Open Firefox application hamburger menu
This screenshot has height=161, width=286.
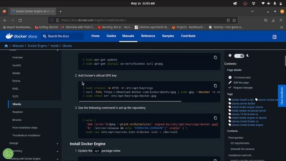281,20
